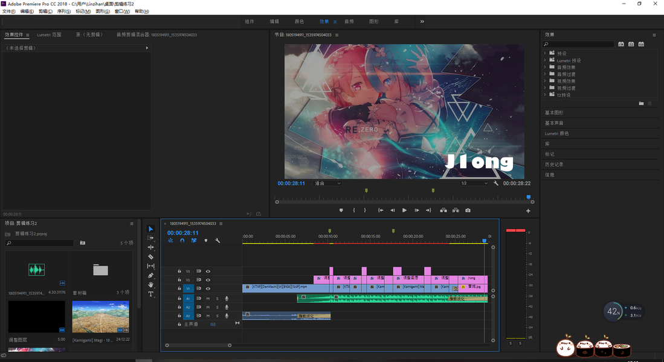Go to In point in Program Monitor

coord(381,210)
